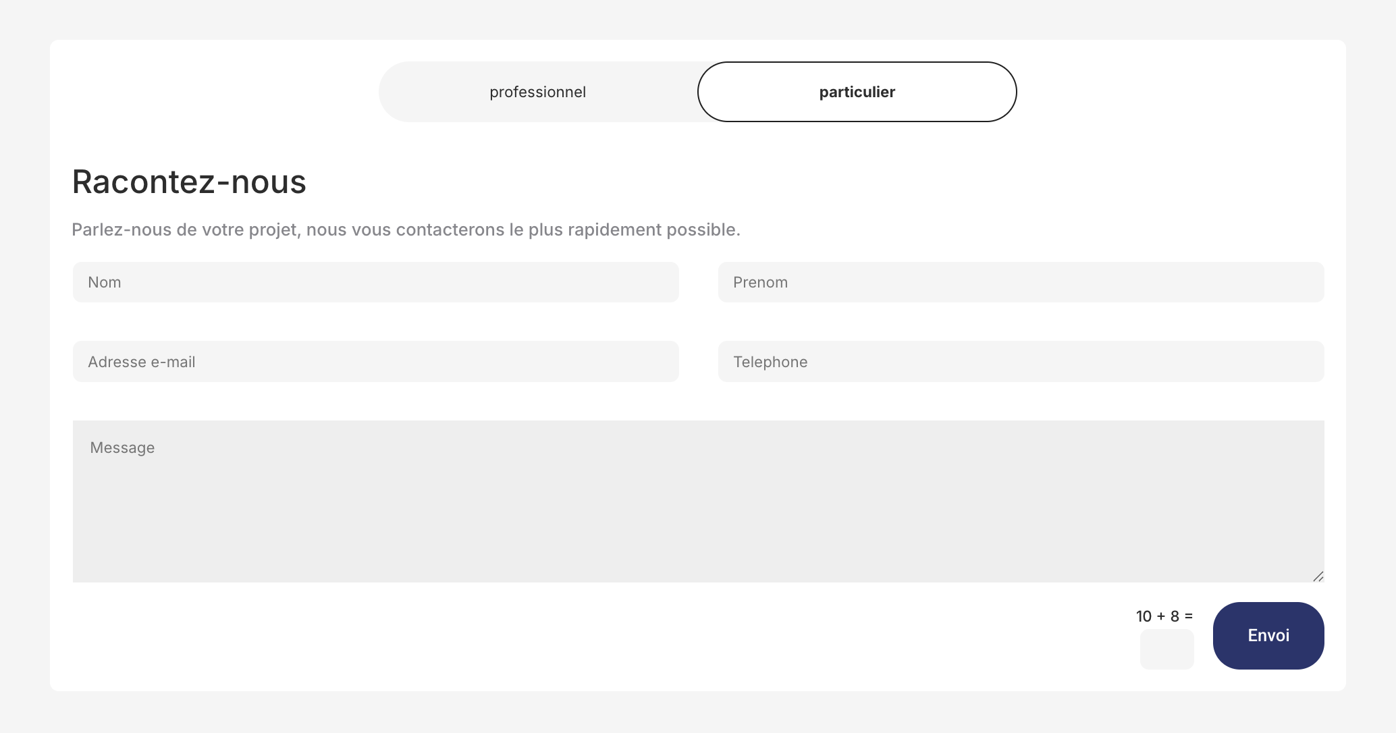Click the Prenom placeholder text
This screenshot has width=1396, height=733.
(760, 282)
